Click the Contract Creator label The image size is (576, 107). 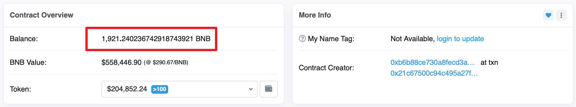pyautogui.click(x=326, y=68)
